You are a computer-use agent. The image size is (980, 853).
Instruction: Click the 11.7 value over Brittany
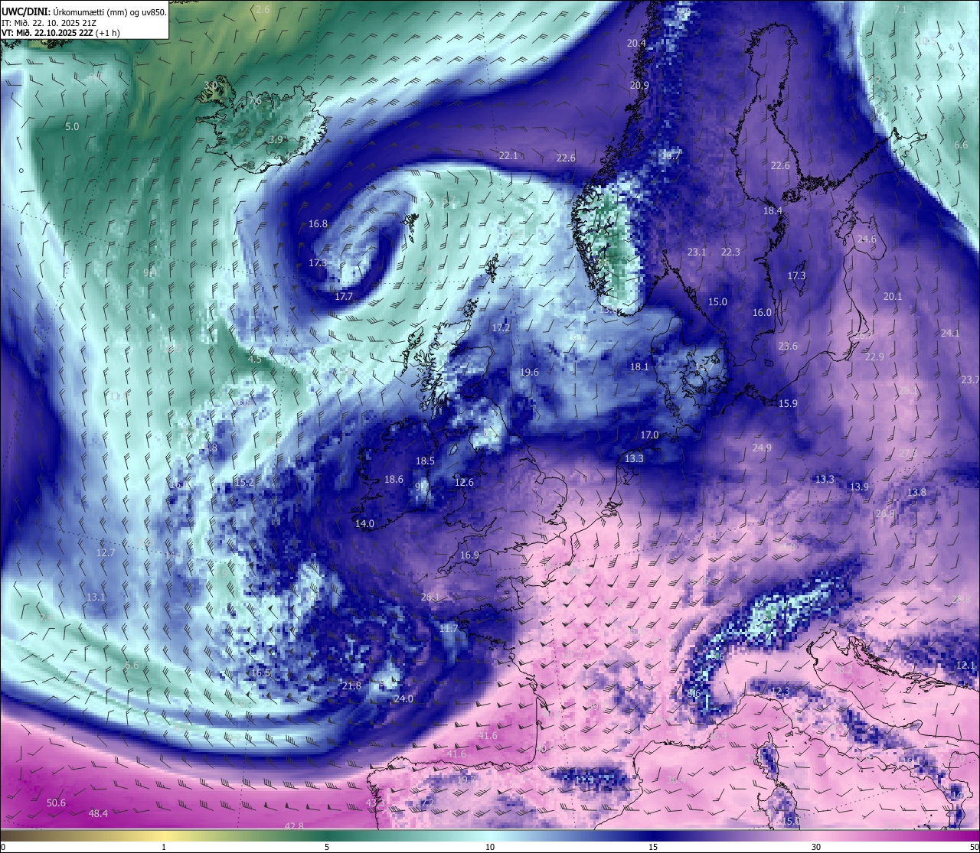(449, 628)
